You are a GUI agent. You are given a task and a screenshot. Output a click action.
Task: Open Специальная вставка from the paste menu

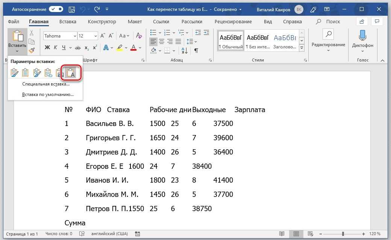coord(45,84)
